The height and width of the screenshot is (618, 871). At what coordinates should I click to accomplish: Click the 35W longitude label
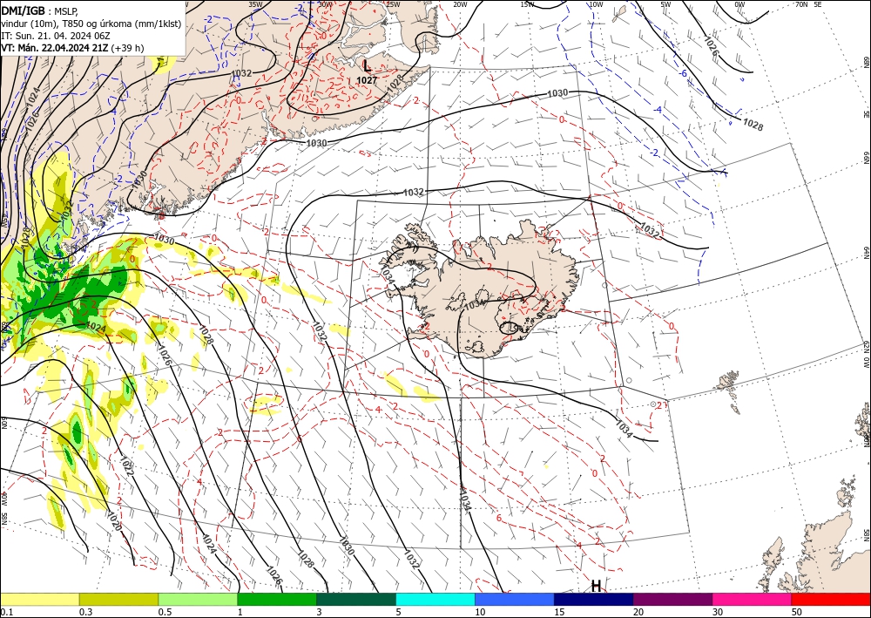pos(255,4)
